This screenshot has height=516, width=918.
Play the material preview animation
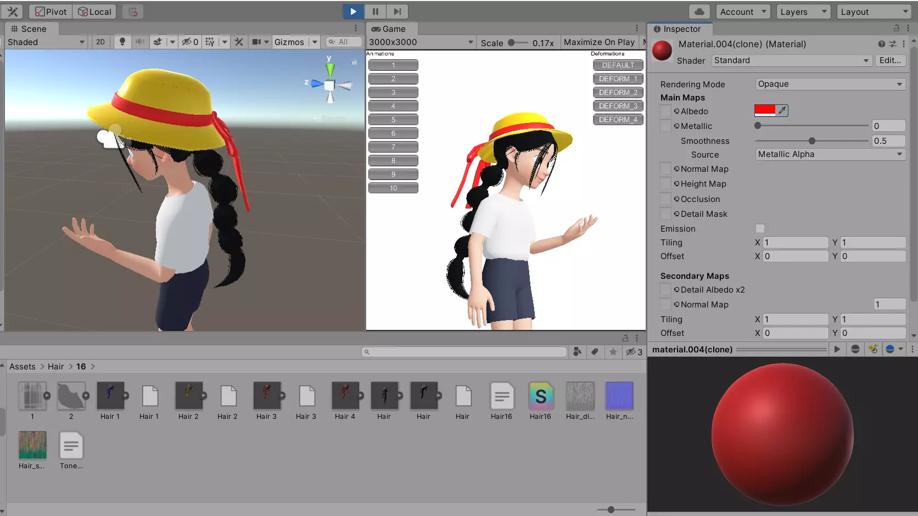point(837,349)
